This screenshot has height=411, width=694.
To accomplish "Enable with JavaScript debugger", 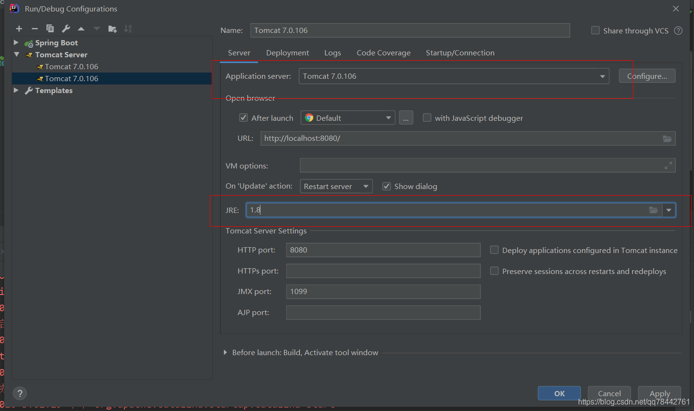I will tap(427, 117).
